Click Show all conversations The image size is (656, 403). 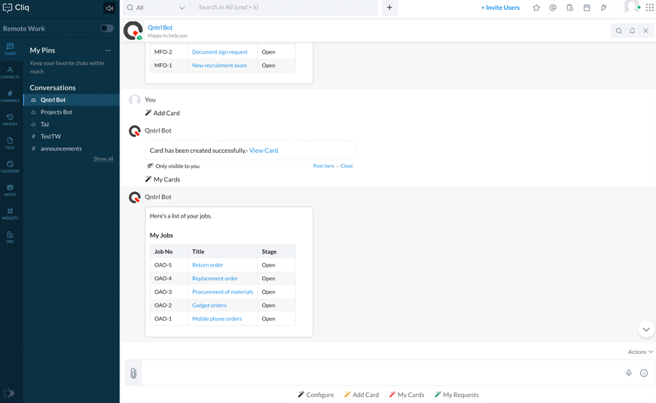coord(103,159)
